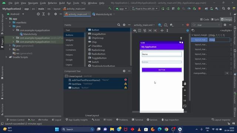Click the Make Project hammer icon
Image resolution: width=237 pixels, height=133 pixels.
pyautogui.click(x=110, y=8)
